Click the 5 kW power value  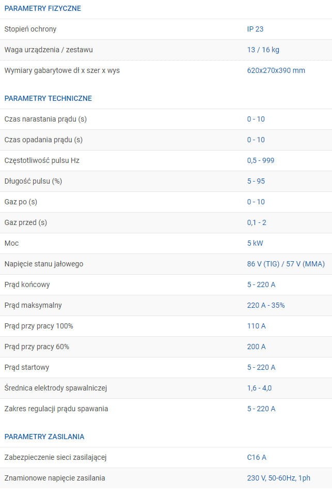pyautogui.click(x=255, y=243)
